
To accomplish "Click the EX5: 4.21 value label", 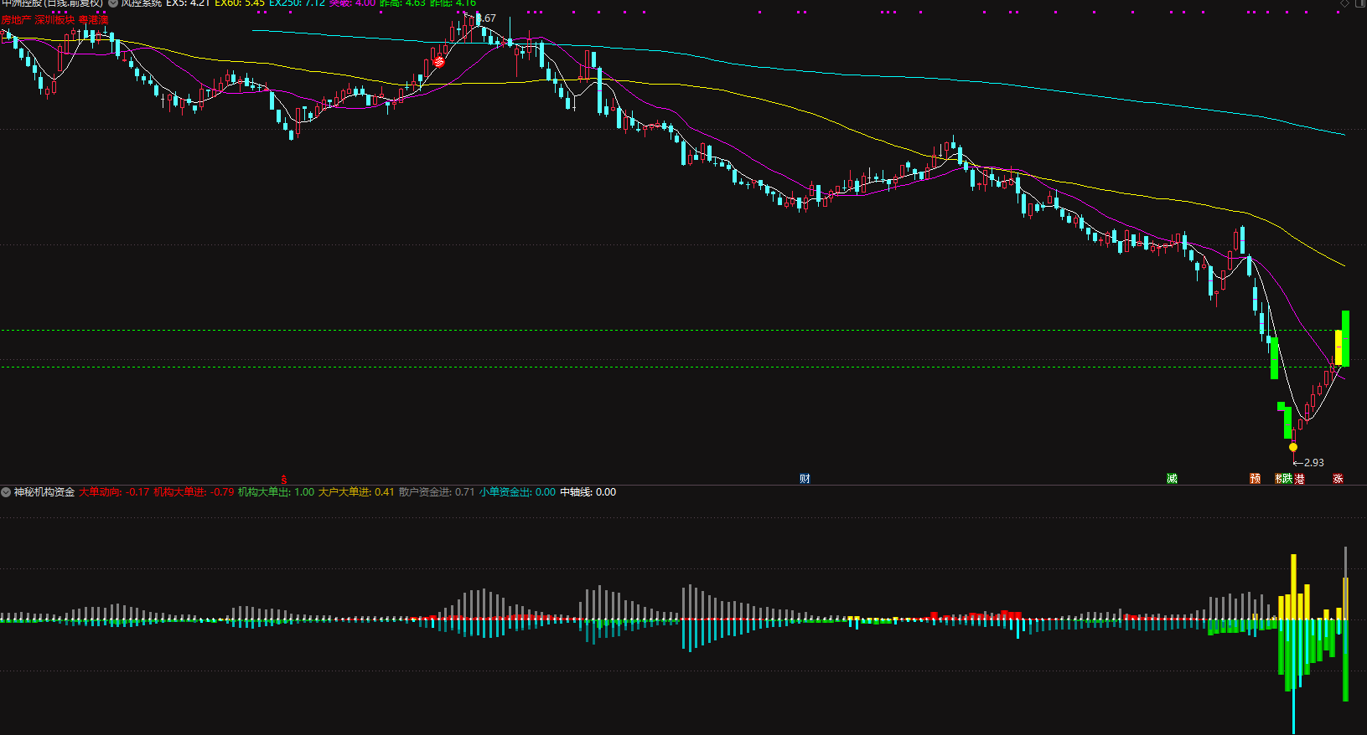I will (x=188, y=3).
